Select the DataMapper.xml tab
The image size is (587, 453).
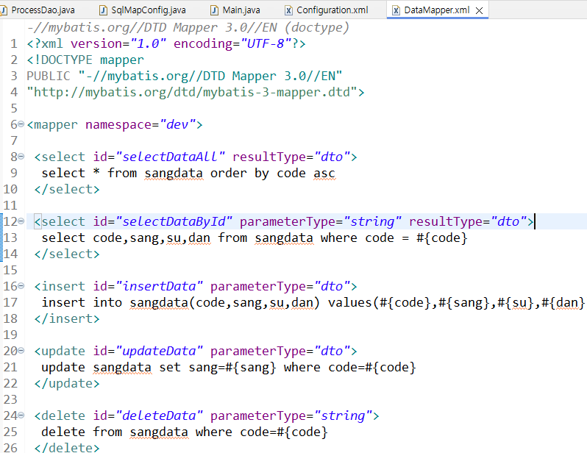(x=436, y=10)
